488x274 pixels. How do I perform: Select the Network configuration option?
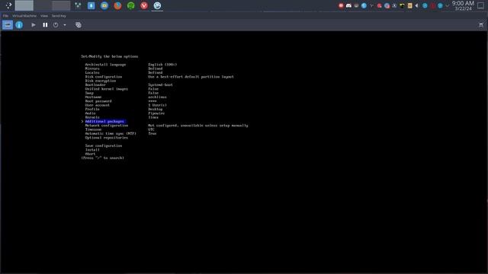(107, 125)
